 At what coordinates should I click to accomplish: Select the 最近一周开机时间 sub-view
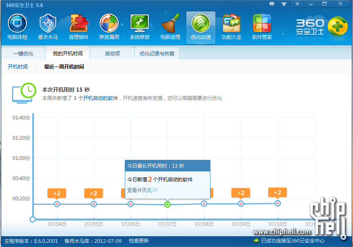(64, 66)
